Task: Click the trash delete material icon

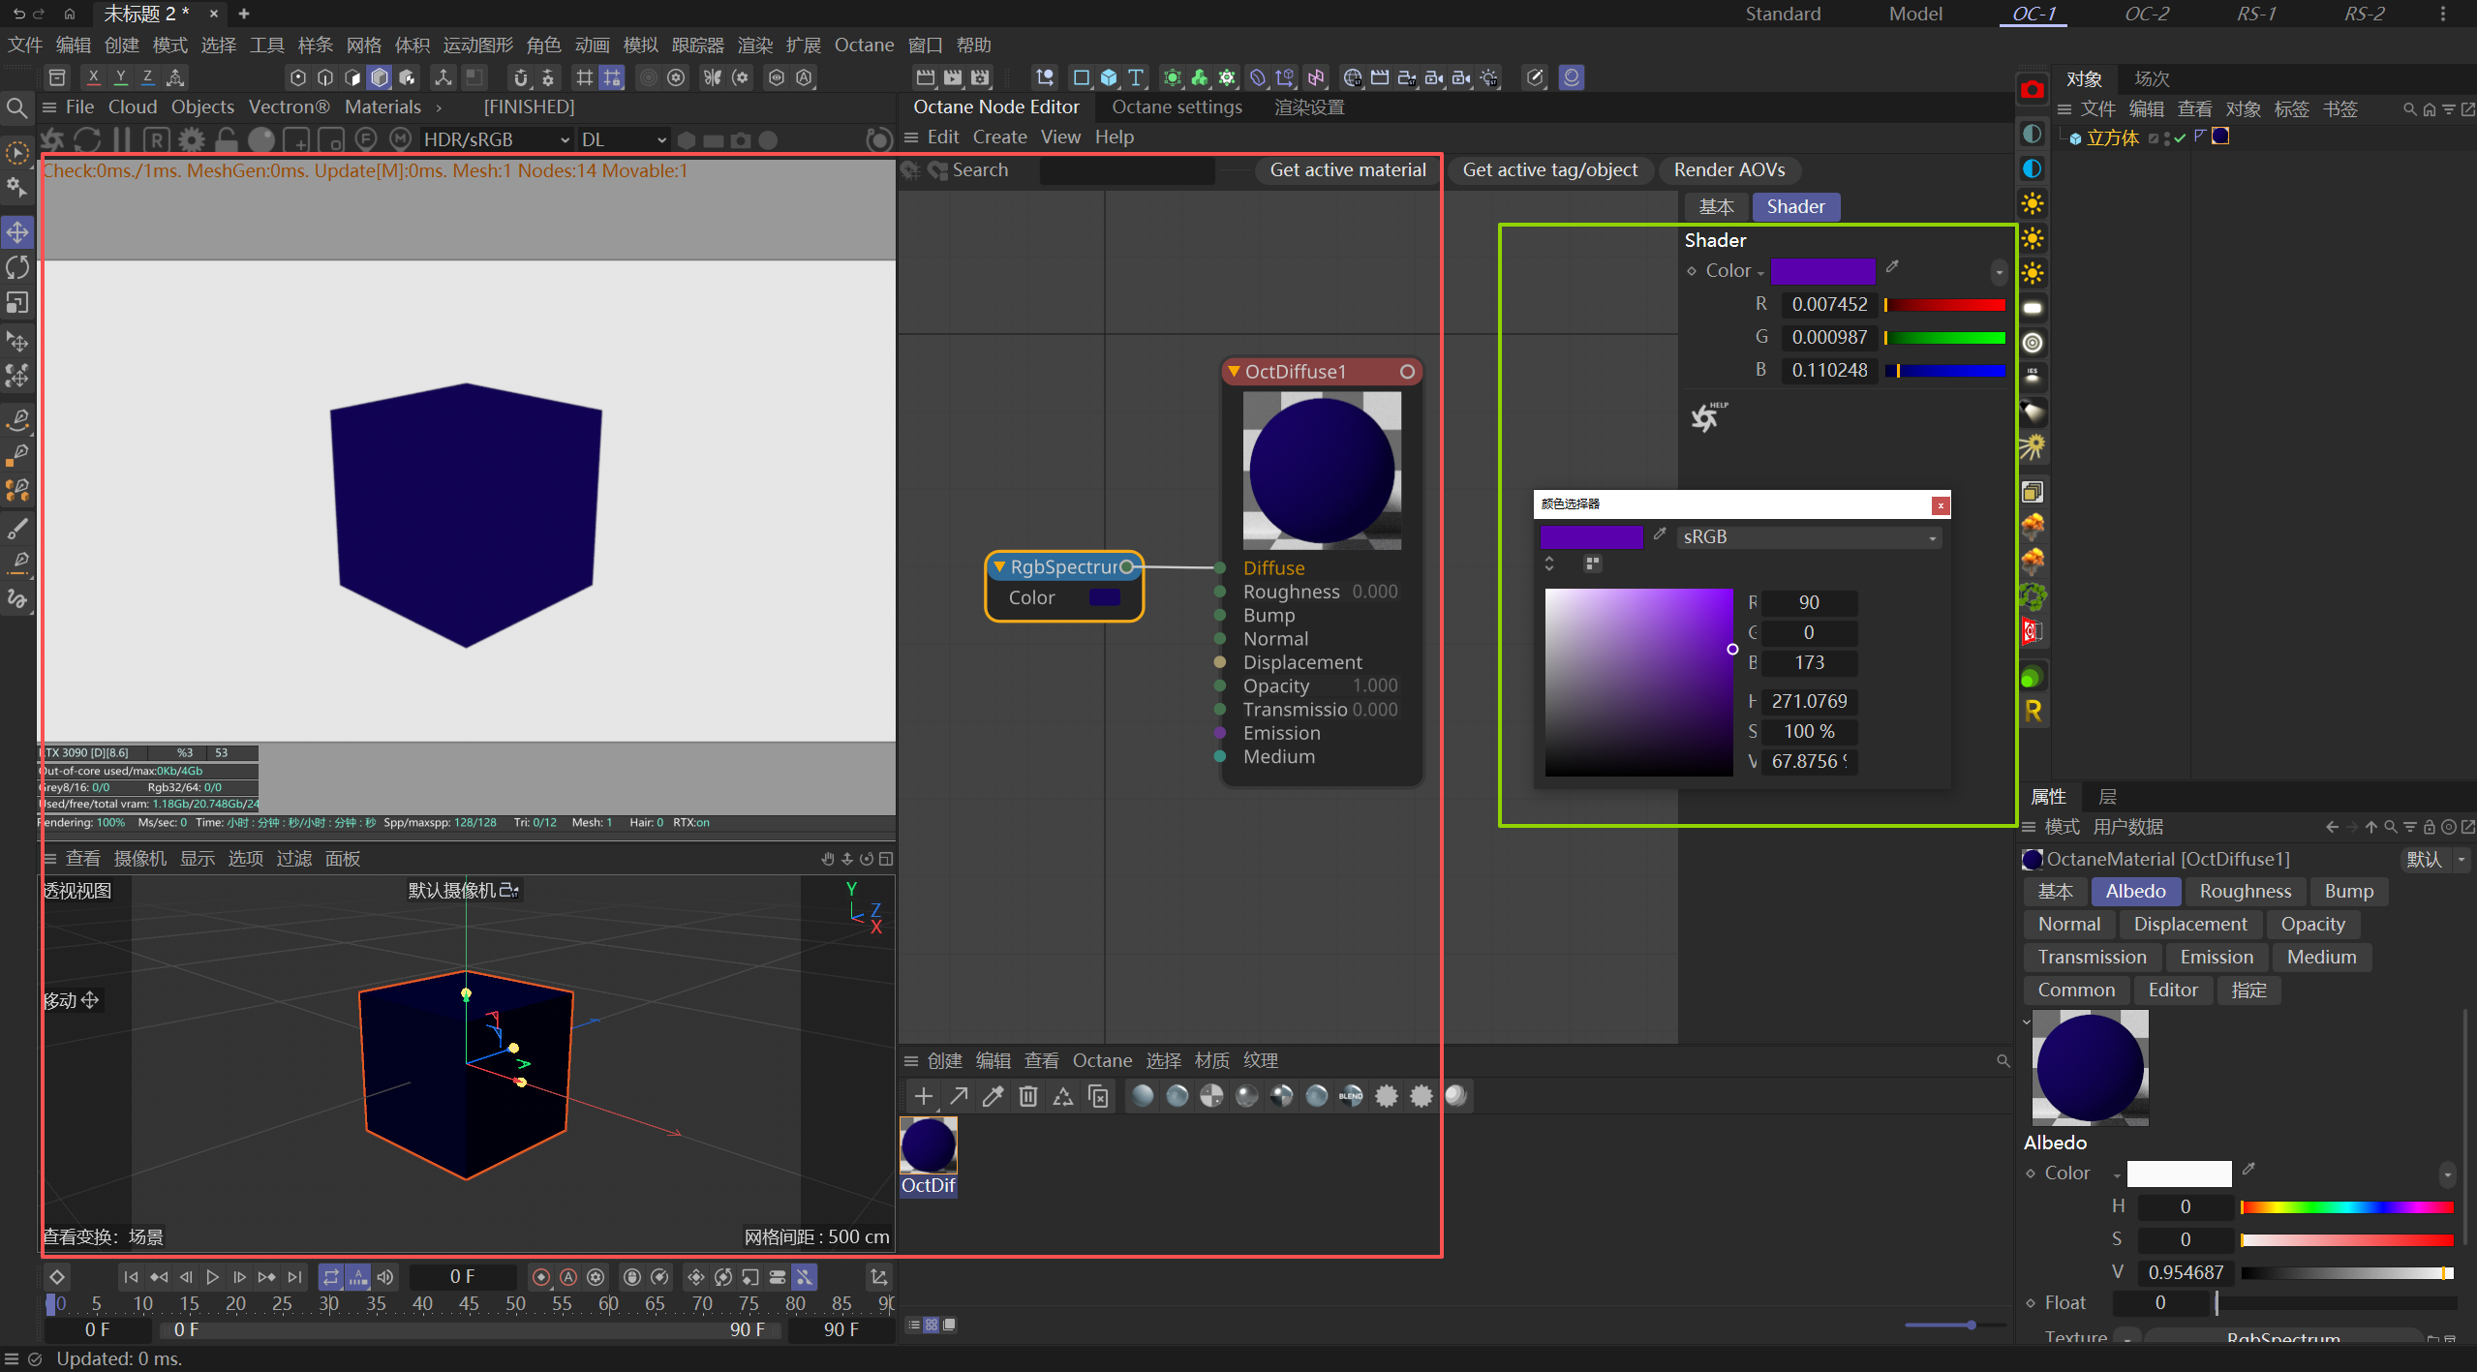Action: click(1028, 1096)
